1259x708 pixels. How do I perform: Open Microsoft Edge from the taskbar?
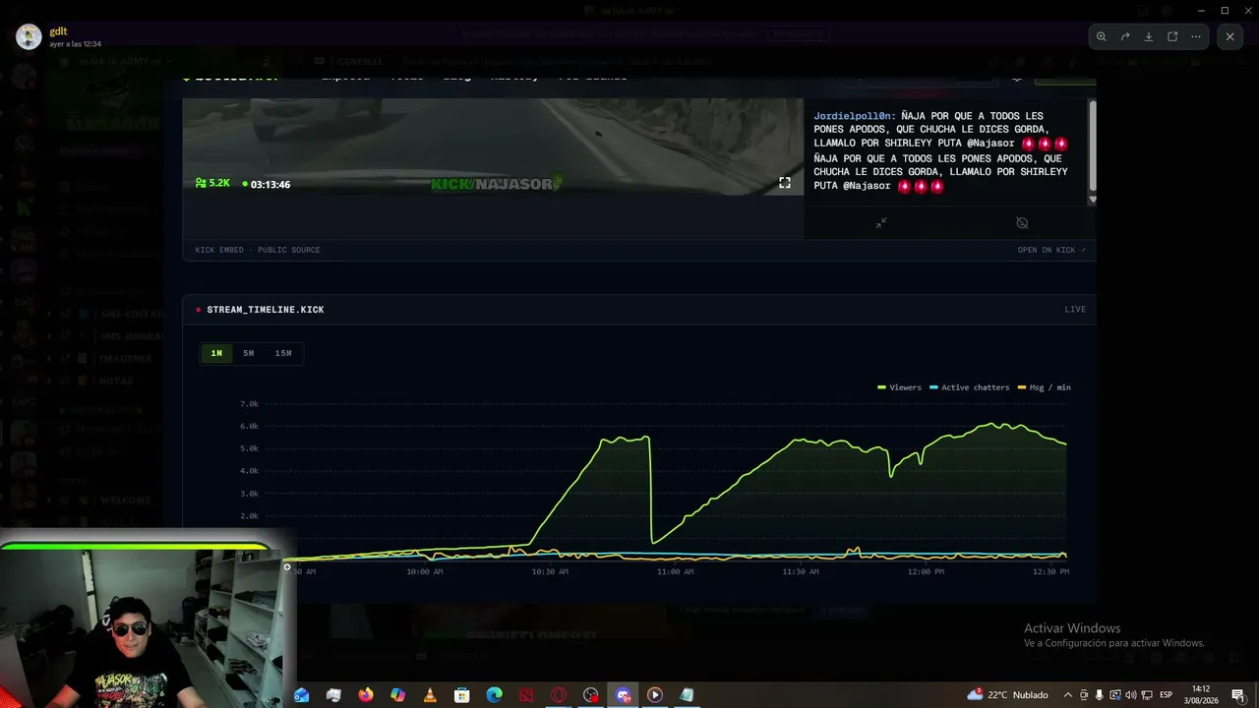[495, 695]
